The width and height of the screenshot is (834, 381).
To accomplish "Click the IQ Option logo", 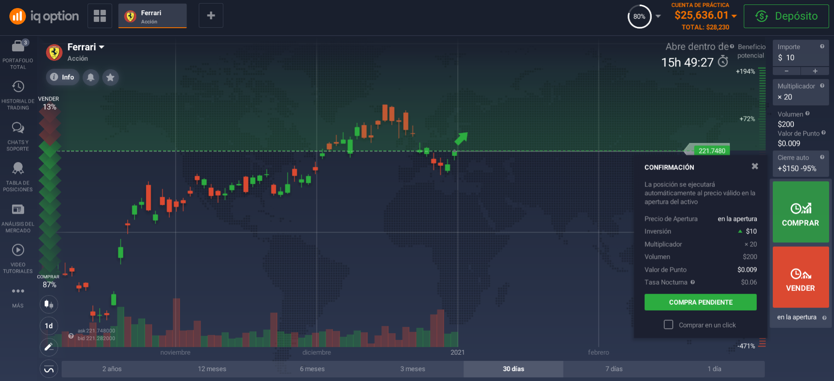I will [44, 17].
